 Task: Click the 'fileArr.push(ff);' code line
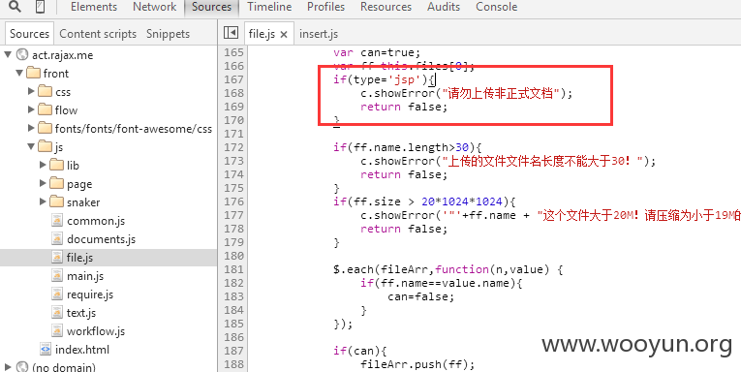coord(417,364)
